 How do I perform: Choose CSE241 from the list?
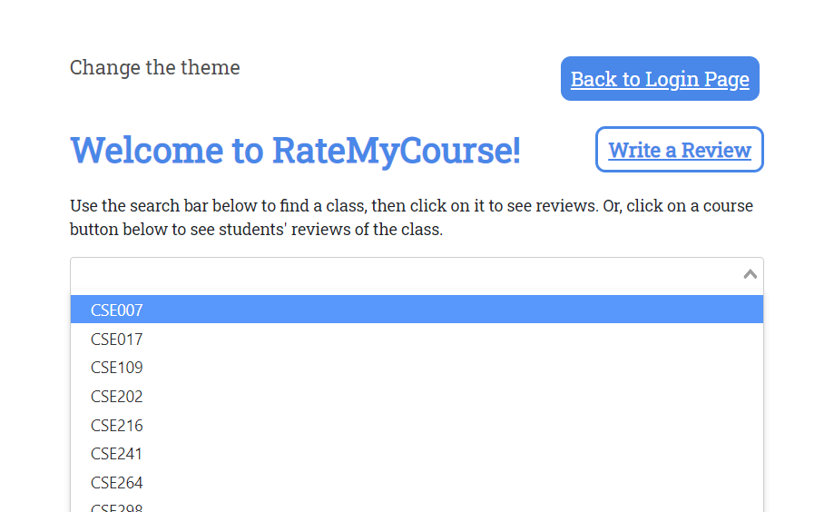[117, 454]
